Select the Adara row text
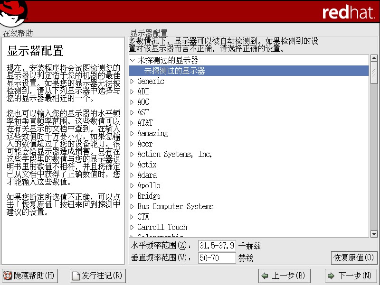 147,175
